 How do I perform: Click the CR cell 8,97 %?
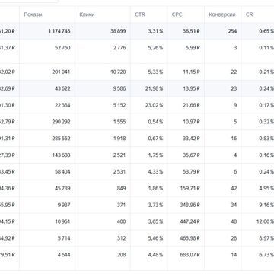tap(266, 238)
